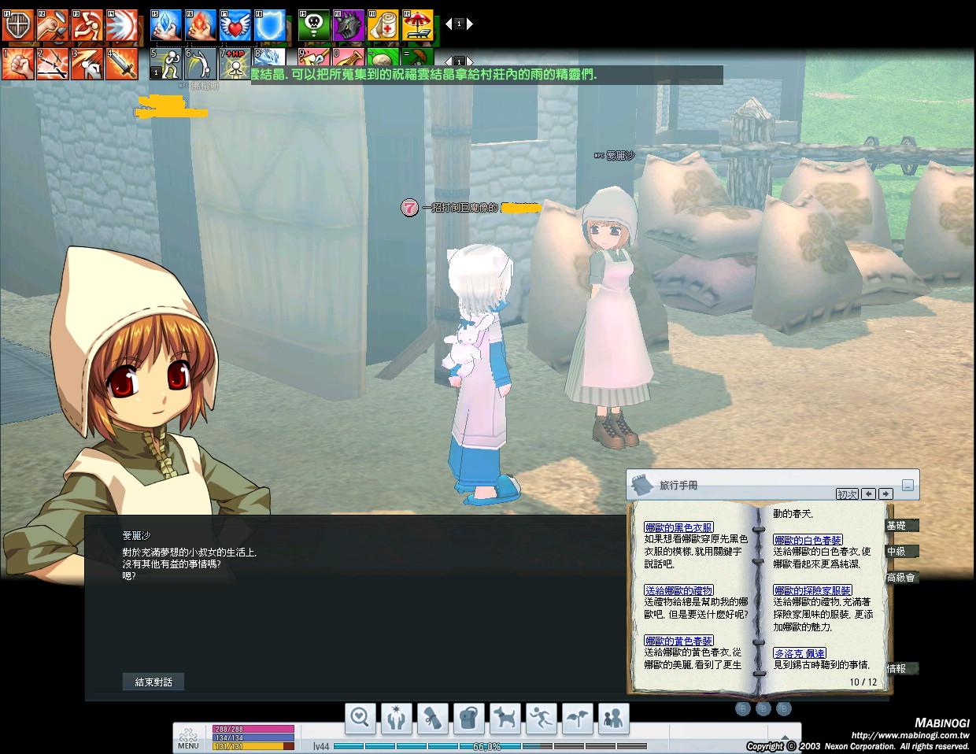Use the F7 winged heart healing skill

click(235, 26)
